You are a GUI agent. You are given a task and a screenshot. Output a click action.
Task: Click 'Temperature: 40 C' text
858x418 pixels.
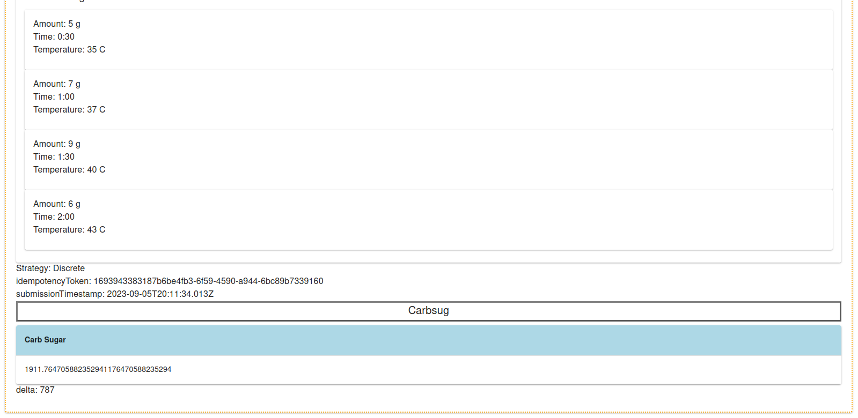[69, 169]
